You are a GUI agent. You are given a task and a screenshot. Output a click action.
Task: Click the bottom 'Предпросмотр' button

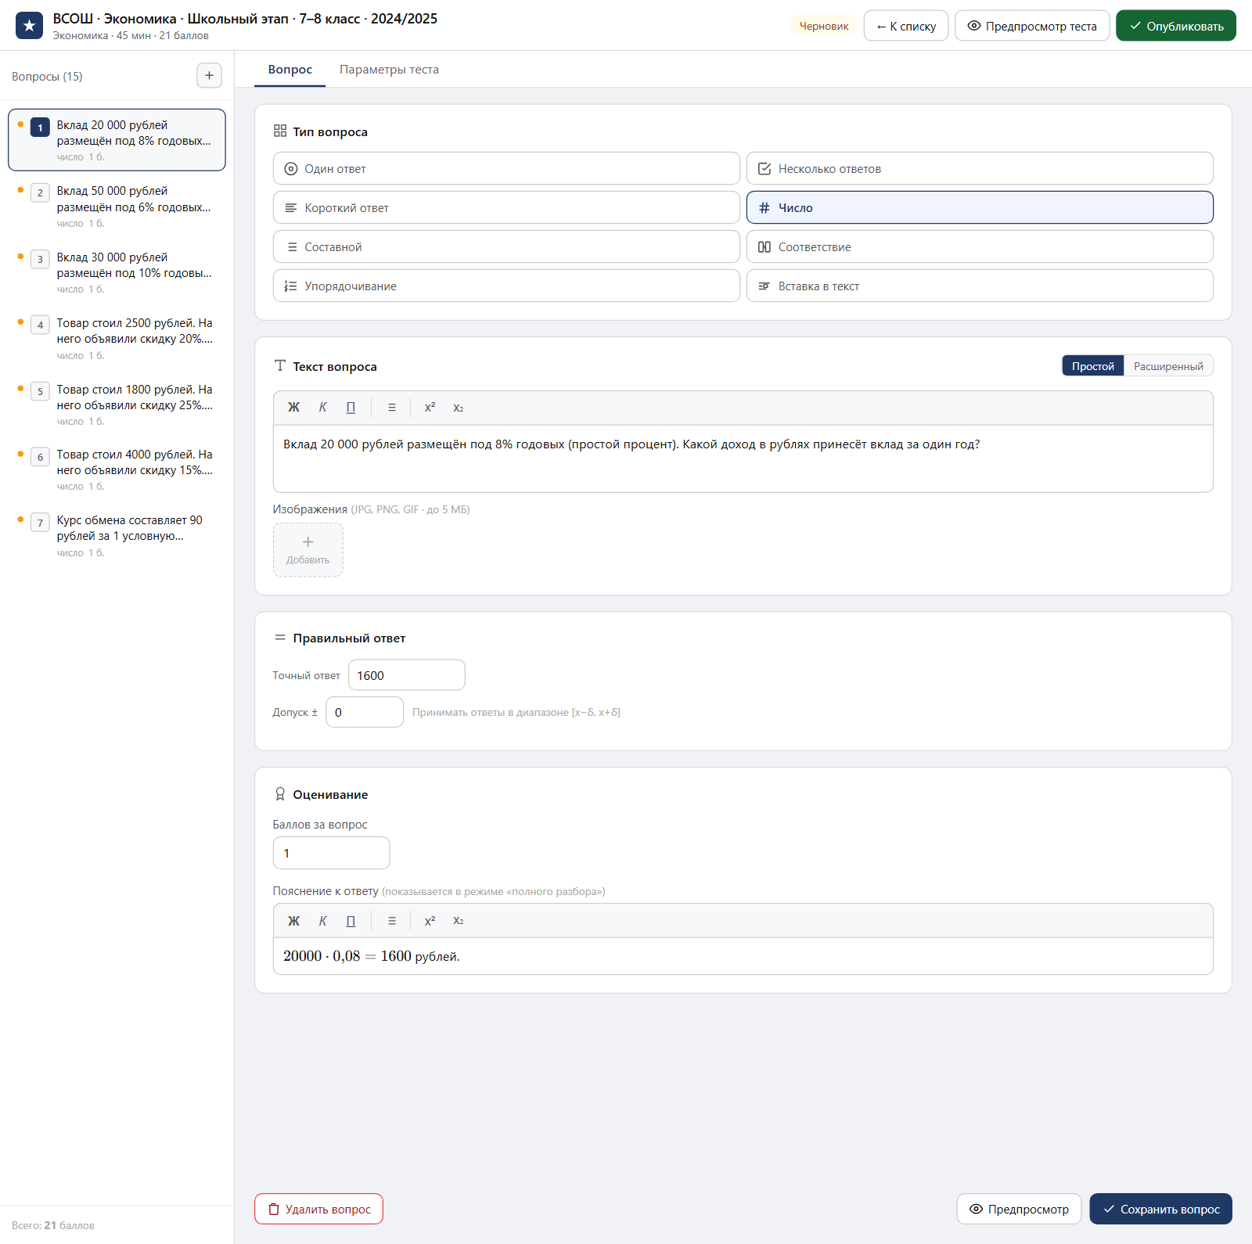coord(1019,1209)
